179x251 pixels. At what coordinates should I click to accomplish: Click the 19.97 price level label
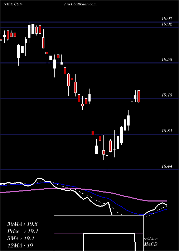click(167, 19)
